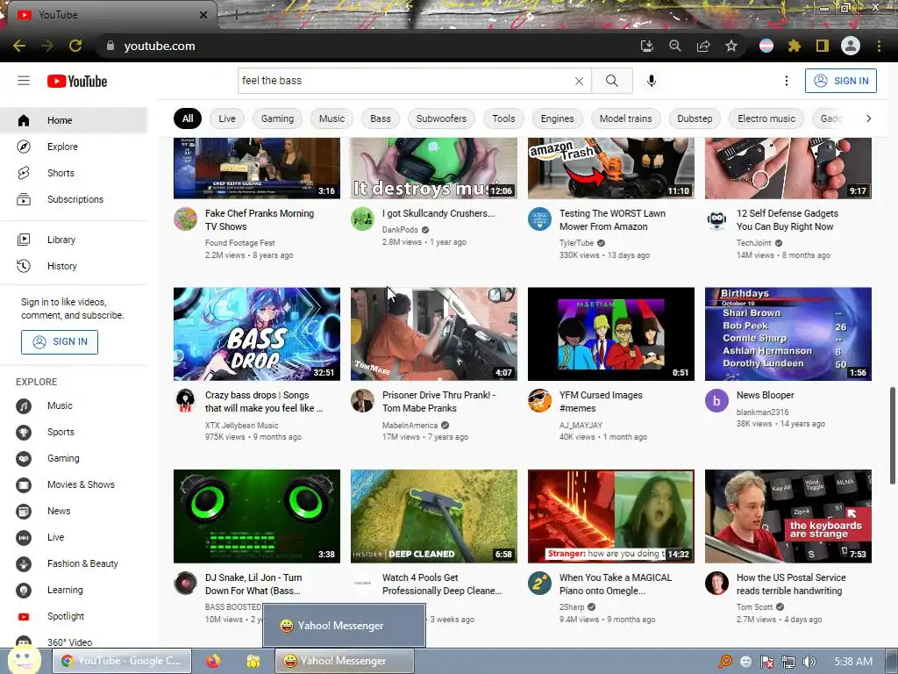
Task: Select the Model trains filter chip
Action: tap(625, 118)
